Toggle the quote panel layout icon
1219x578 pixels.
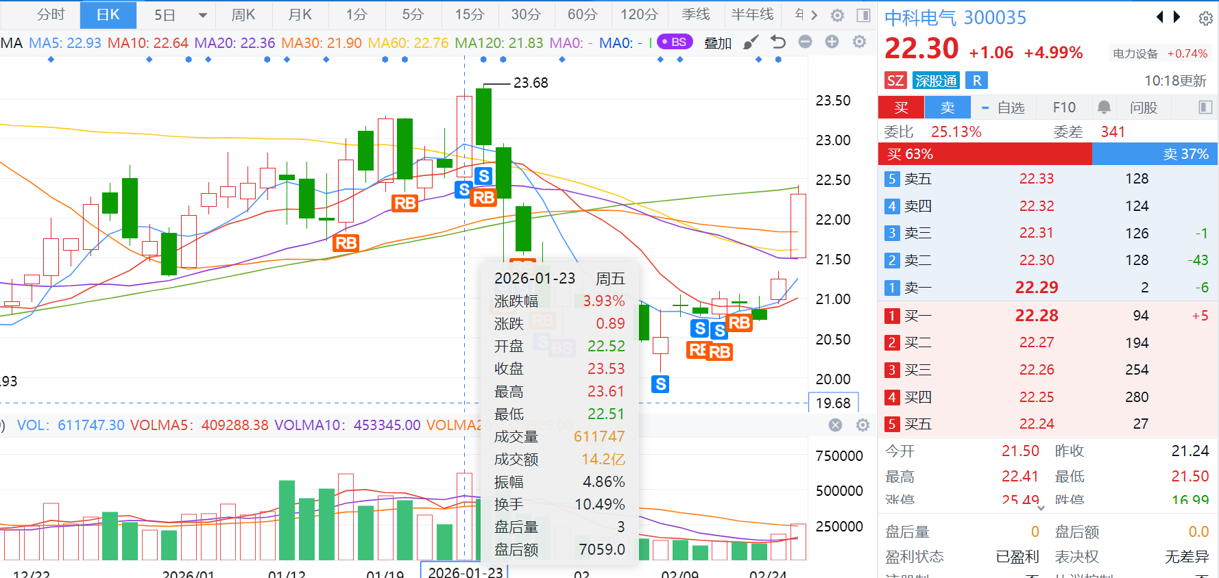pos(1205,108)
